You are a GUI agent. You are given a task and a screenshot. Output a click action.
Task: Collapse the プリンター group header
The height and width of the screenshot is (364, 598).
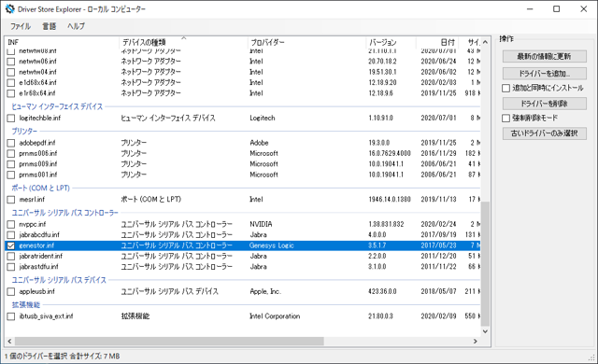(x=24, y=132)
